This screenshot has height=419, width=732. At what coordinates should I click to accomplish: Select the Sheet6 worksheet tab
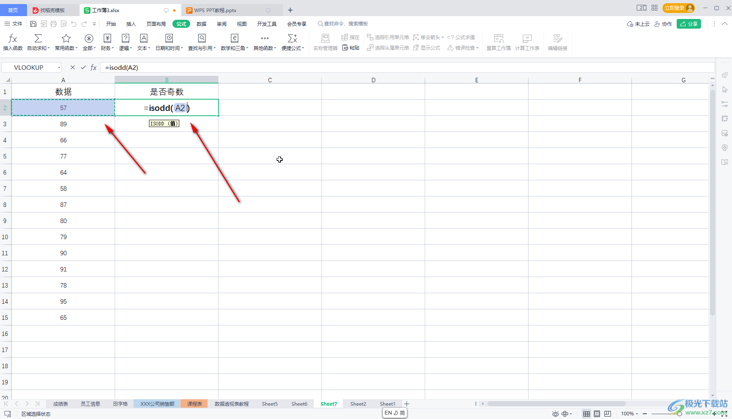click(x=299, y=404)
